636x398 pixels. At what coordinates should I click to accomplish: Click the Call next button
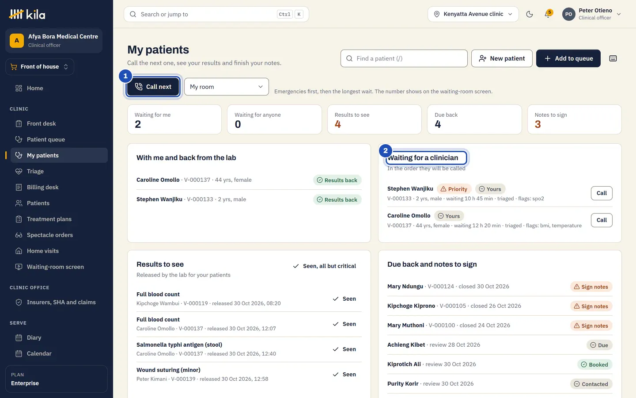tap(153, 87)
